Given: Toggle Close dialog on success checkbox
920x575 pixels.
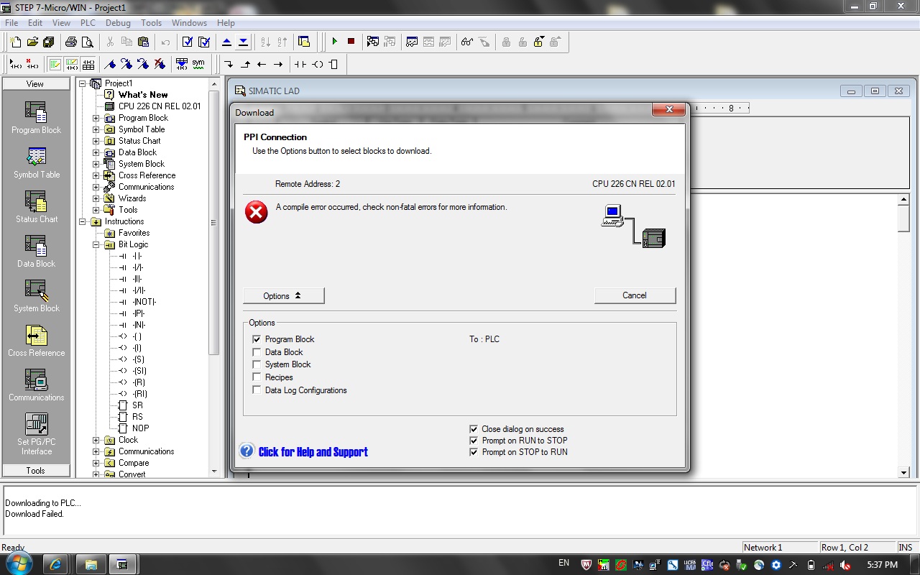Looking at the screenshot, I should pos(474,429).
